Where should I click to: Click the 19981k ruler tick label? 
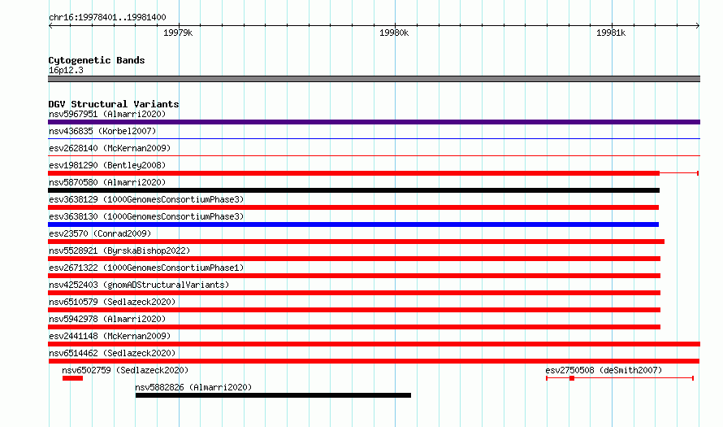pyautogui.click(x=611, y=33)
